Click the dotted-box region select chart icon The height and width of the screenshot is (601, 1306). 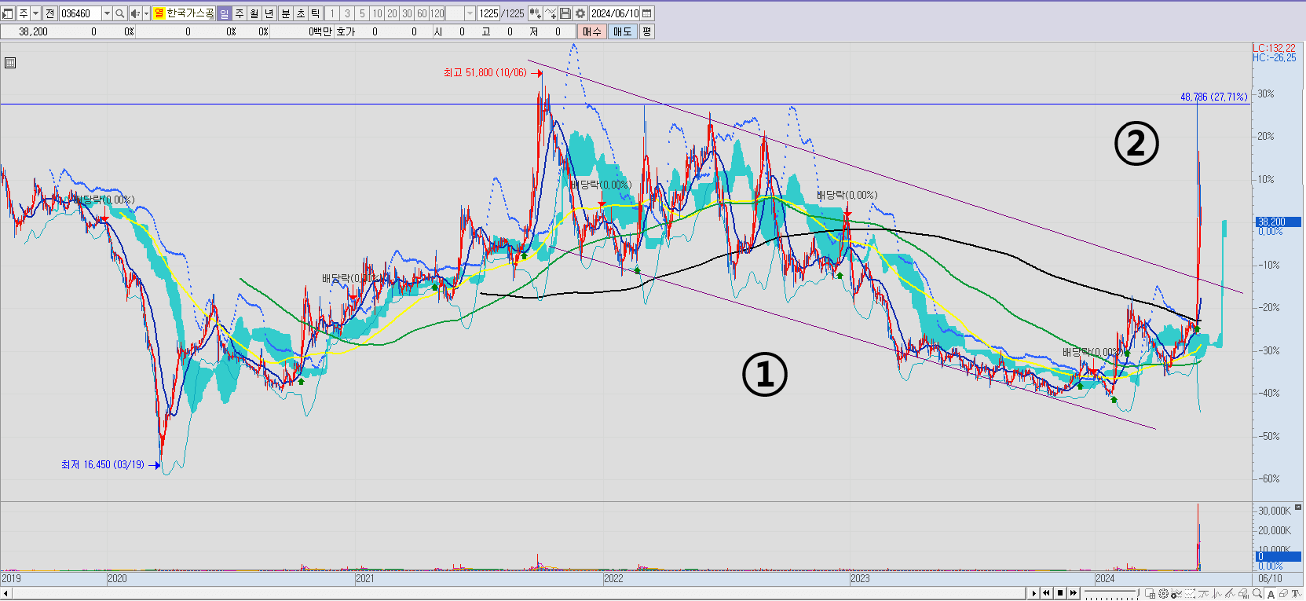click(1190, 594)
